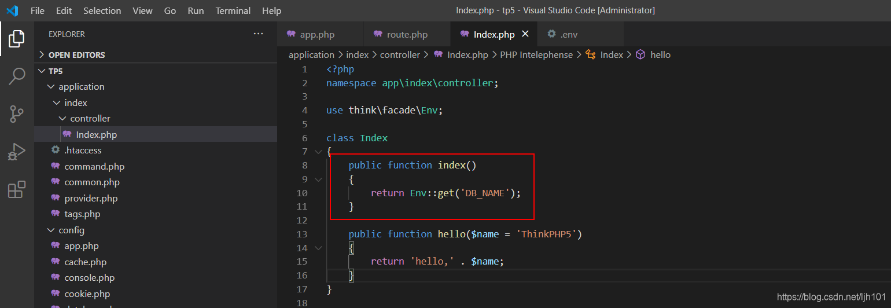Screen dimensions: 891x308
Task: Click the VS Code logo icon
Action: tap(12, 10)
